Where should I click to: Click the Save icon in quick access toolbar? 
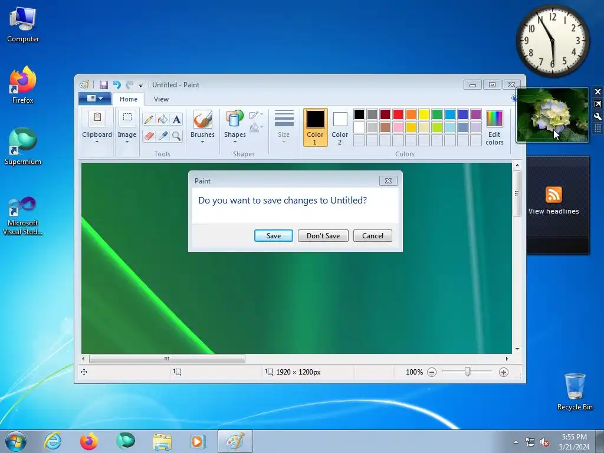click(x=104, y=85)
